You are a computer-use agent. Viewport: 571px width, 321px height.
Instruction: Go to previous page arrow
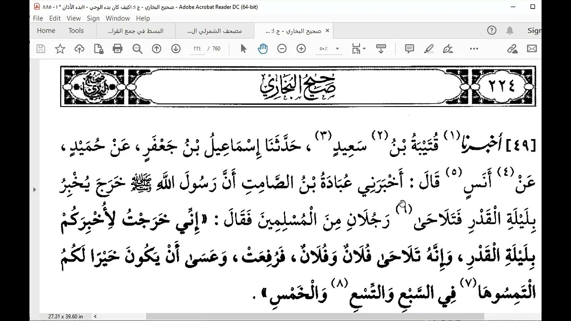click(157, 49)
